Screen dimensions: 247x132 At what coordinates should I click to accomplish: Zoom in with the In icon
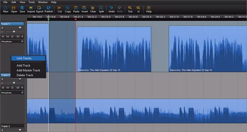[x=138, y=10]
